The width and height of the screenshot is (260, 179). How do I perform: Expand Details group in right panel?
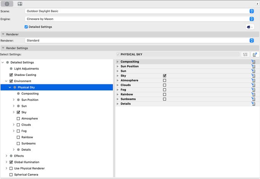pyautogui.click(x=118, y=104)
